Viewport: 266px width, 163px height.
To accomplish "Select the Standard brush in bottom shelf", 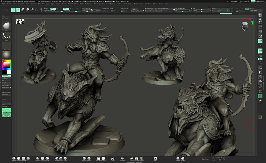I will click(x=14, y=159).
